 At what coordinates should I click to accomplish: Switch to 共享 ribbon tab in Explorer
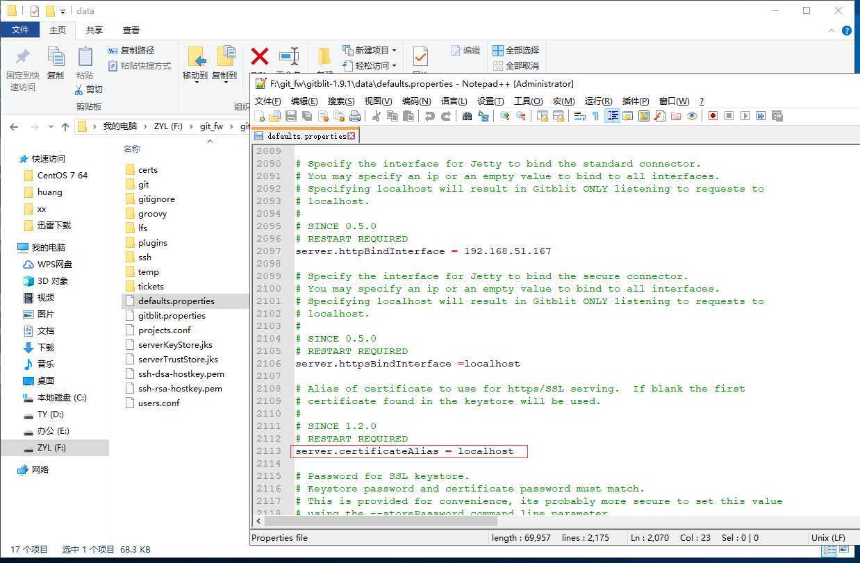[x=94, y=30]
